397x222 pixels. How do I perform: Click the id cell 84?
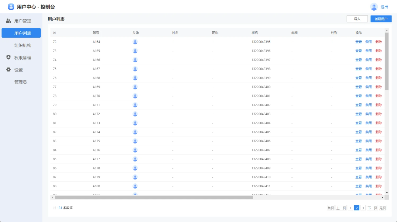(x=55, y=150)
